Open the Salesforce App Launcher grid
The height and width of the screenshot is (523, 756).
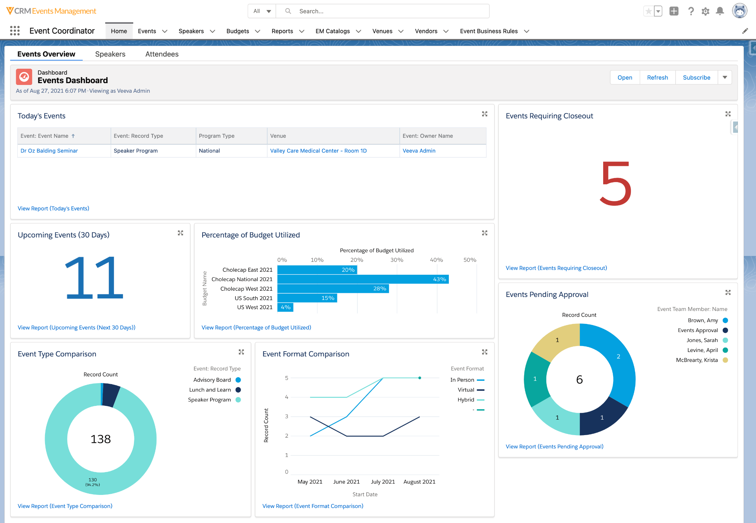(x=14, y=31)
